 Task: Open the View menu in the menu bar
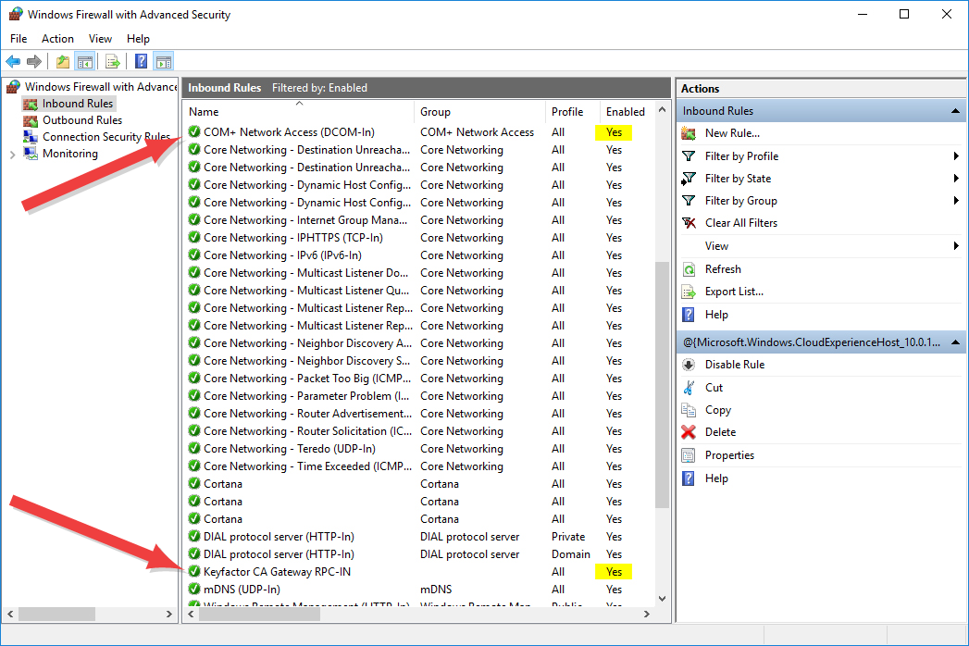[x=100, y=38]
